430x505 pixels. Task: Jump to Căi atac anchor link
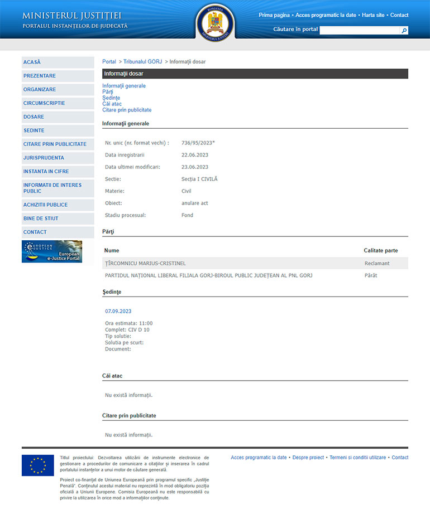coord(112,104)
